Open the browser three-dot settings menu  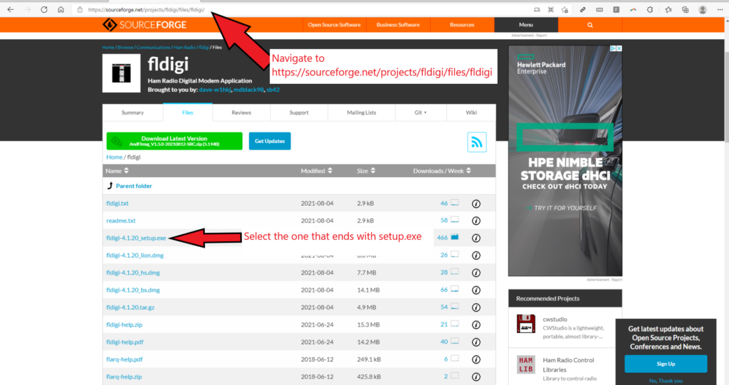tap(720, 9)
